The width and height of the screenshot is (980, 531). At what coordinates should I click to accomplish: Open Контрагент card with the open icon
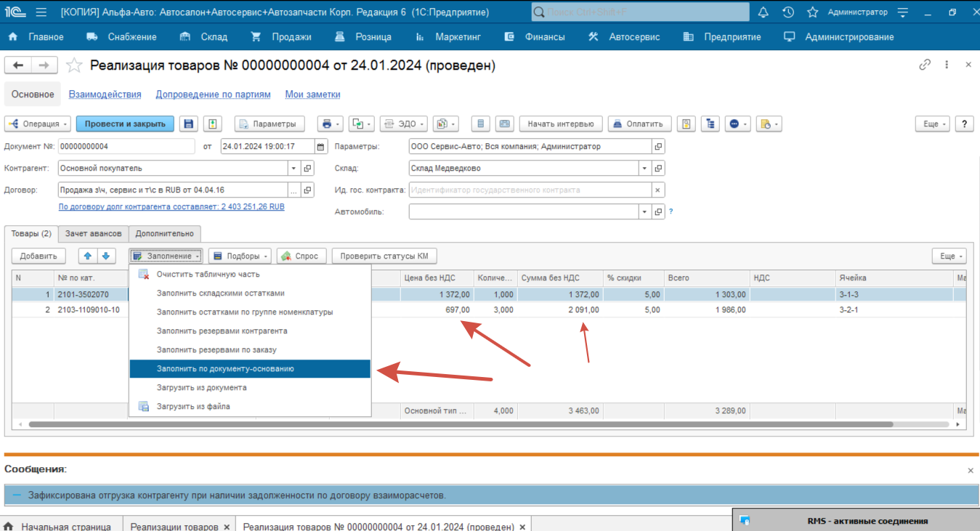[307, 169]
